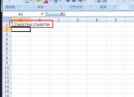The height and width of the screenshot is (97, 134).
Task: Select row 15 header
Action: tap(7, 91)
